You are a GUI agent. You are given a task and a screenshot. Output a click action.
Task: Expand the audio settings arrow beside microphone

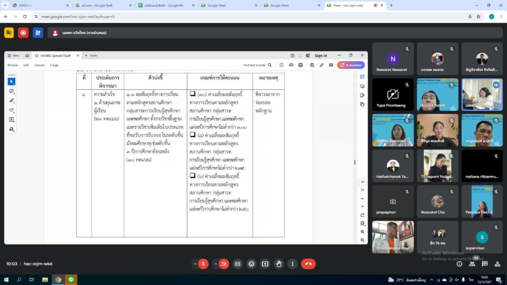(x=194, y=264)
